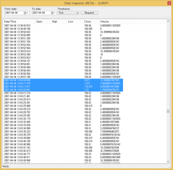Click the High column header
The width and height of the screenshot is (173, 170).
59,22
